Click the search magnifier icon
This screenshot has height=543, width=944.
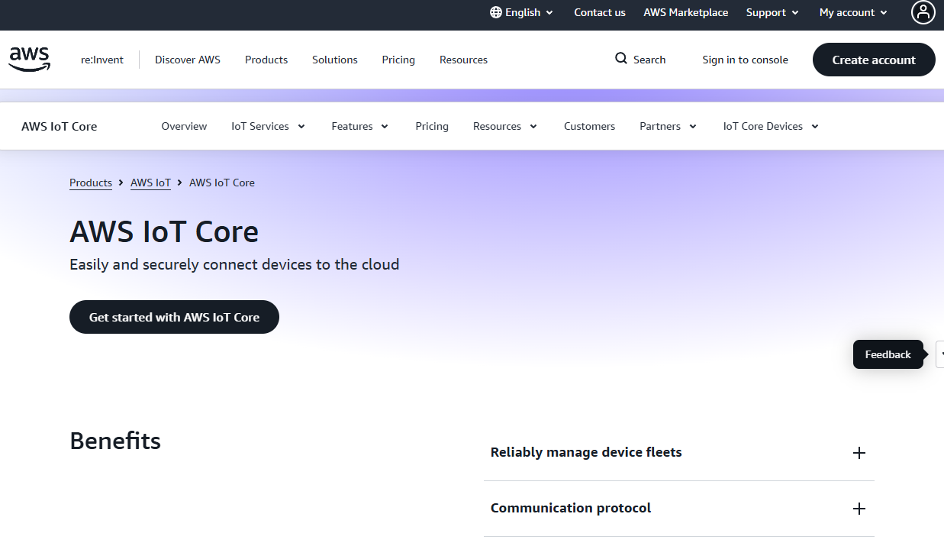tap(621, 59)
